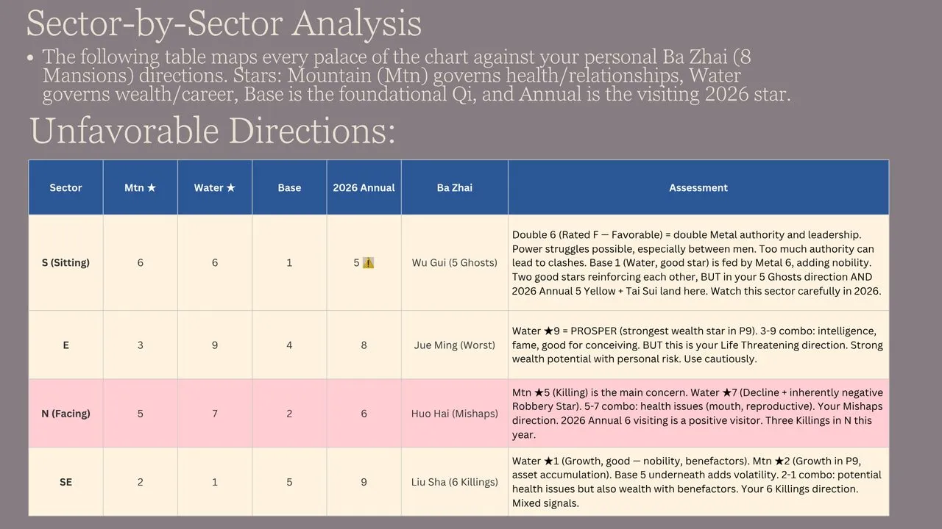Select the Wu Gui (5 Ghosts) cell
942x529 pixels.
coord(455,262)
